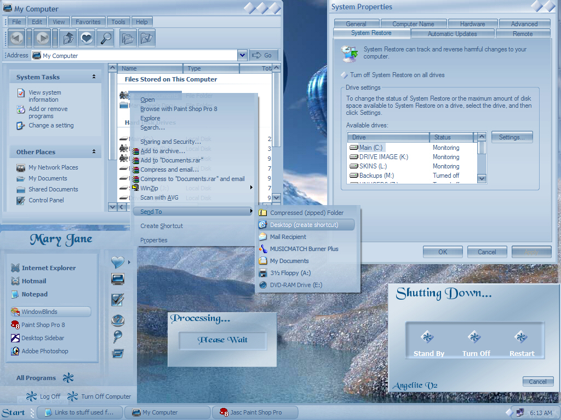Switch to the Hardware tab

coord(472,24)
